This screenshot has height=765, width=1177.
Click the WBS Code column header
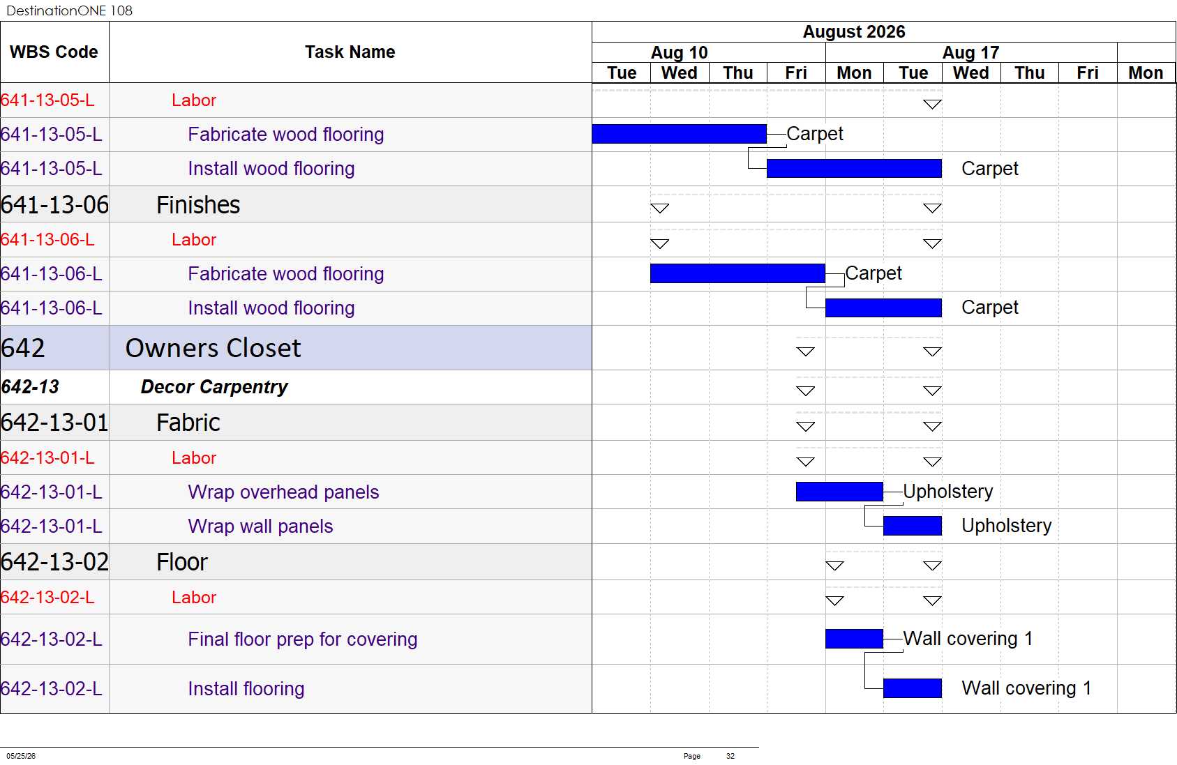pyautogui.click(x=54, y=52)
